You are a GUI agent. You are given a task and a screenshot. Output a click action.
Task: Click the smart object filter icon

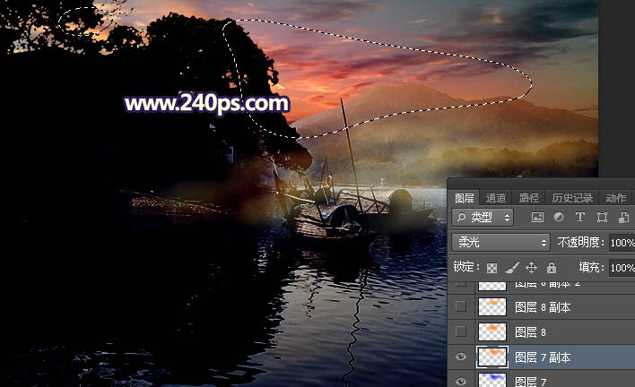[x=622, y=218]
